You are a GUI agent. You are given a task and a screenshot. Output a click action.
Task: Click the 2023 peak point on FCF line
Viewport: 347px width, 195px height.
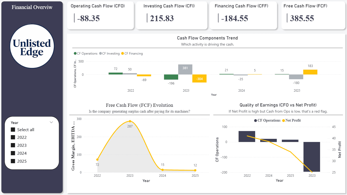(130, 121)
